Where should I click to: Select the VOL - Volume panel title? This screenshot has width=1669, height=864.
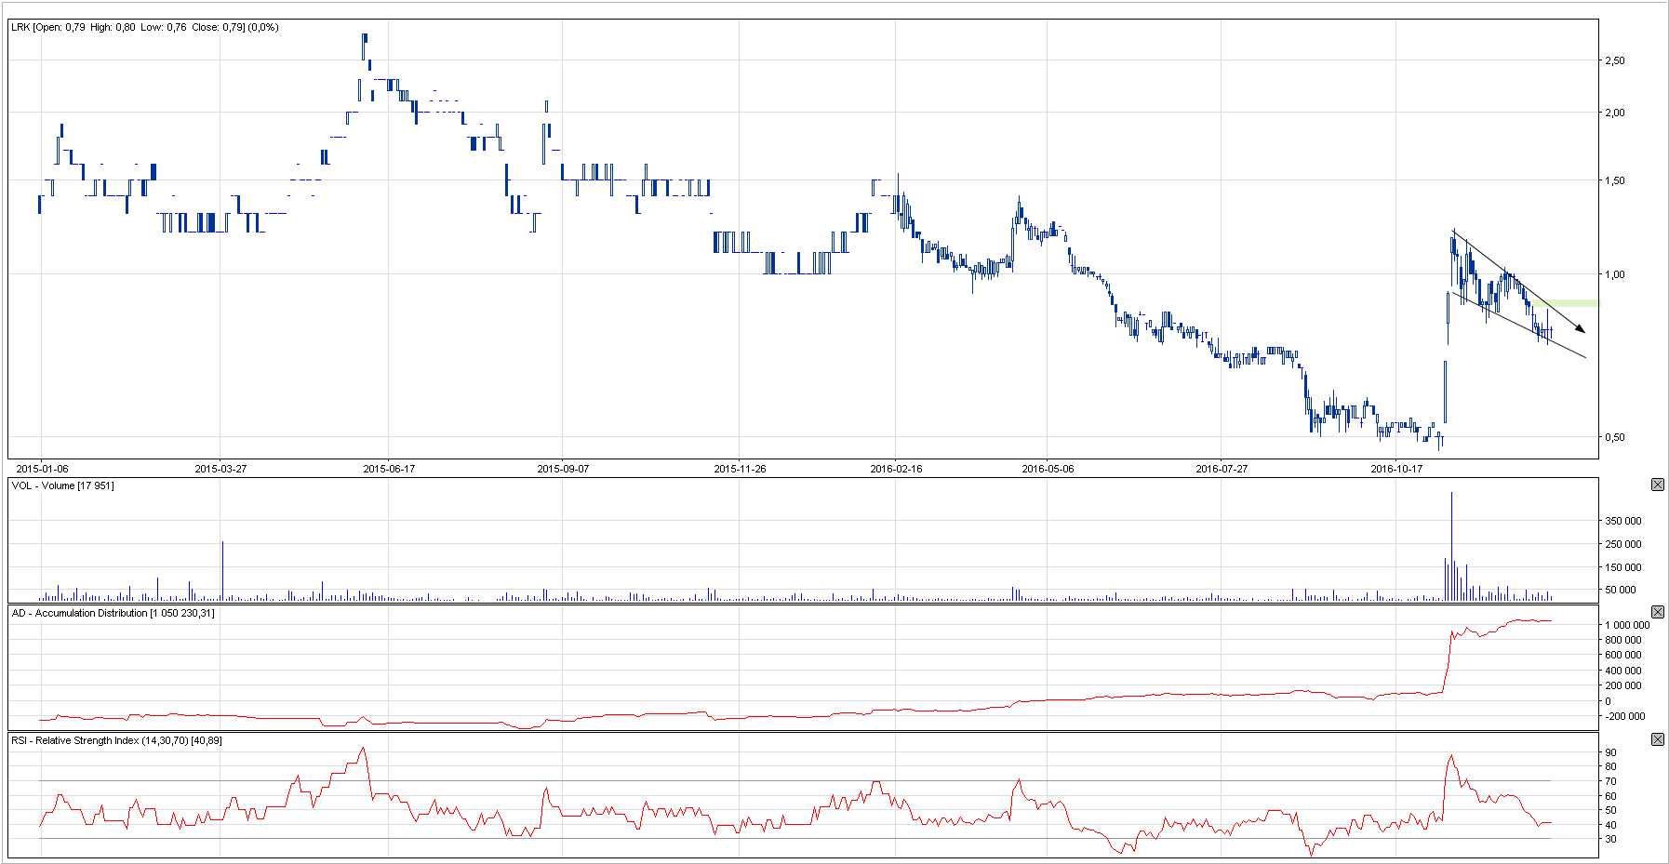62,485
